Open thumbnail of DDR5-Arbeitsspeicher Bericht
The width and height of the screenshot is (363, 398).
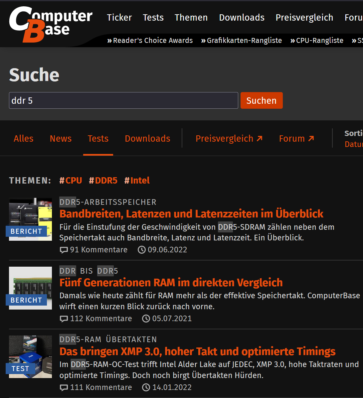click(31, 219)
